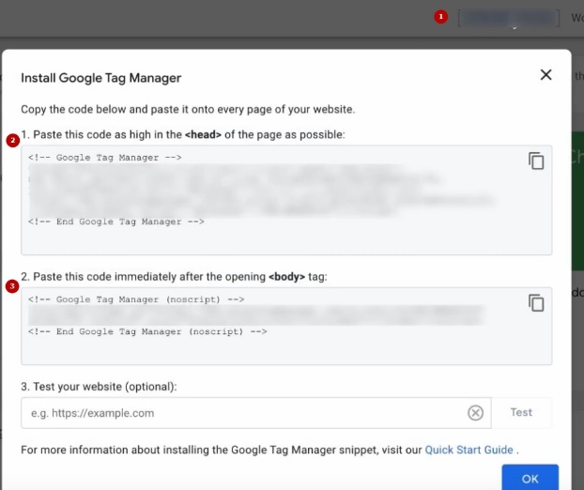This screenshot has height=490, width=584.
Task: Focus the test website URL input
Action: (244, 413)
